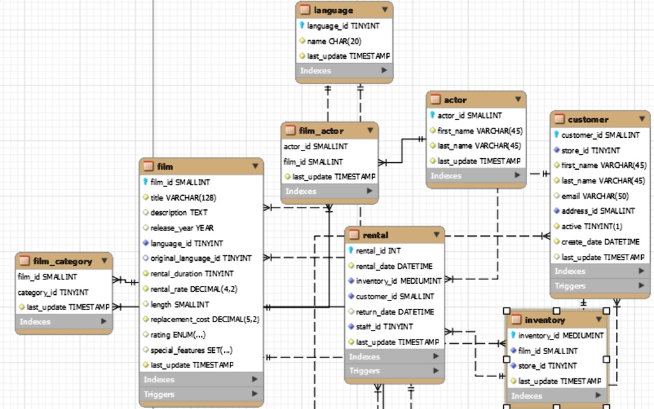Click the film_category table header icon
The image size is (654, 409).
(x=26, y=261)
